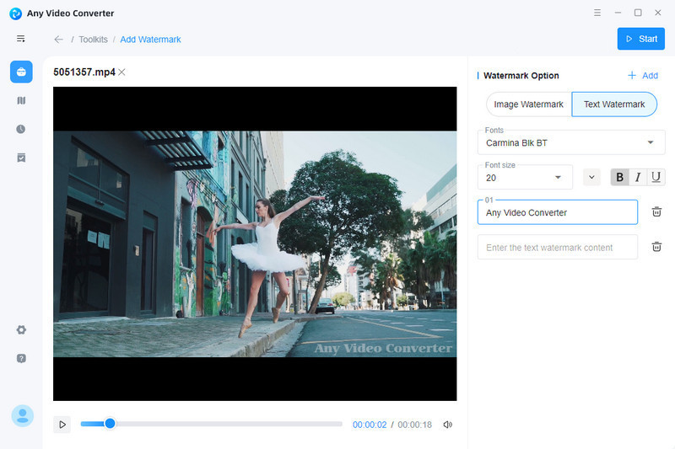The width and height of the screenshot is (675, 449).
Task: Delete the Any Video Converter watermark entry
Action: [656, 211]
